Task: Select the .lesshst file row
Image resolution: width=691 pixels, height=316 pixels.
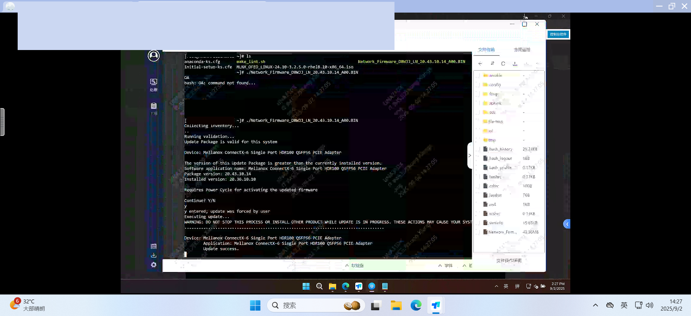Action: point(510,195)
